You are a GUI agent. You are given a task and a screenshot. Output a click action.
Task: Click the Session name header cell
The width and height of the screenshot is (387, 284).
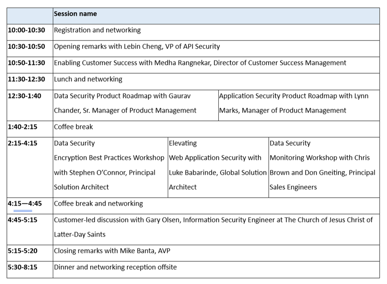pyautogui.click(x=76, y=14)
